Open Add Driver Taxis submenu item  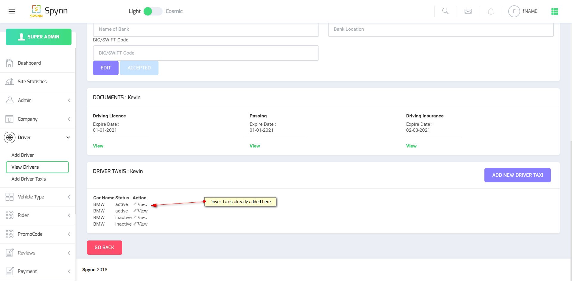(x=29, y=179)
